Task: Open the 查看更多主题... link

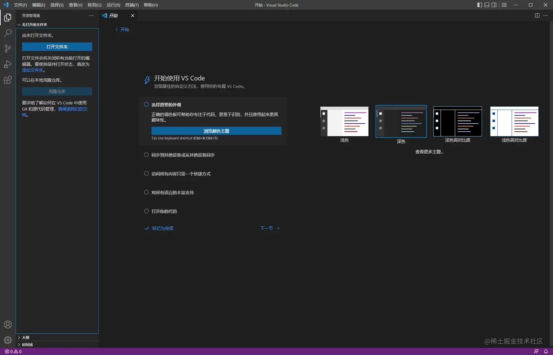Action: click(429, 152)
